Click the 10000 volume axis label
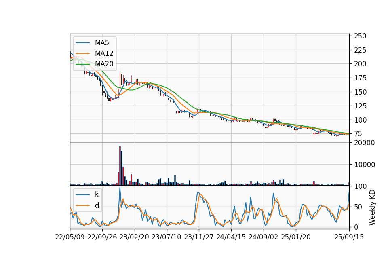 tap(365, 165)
